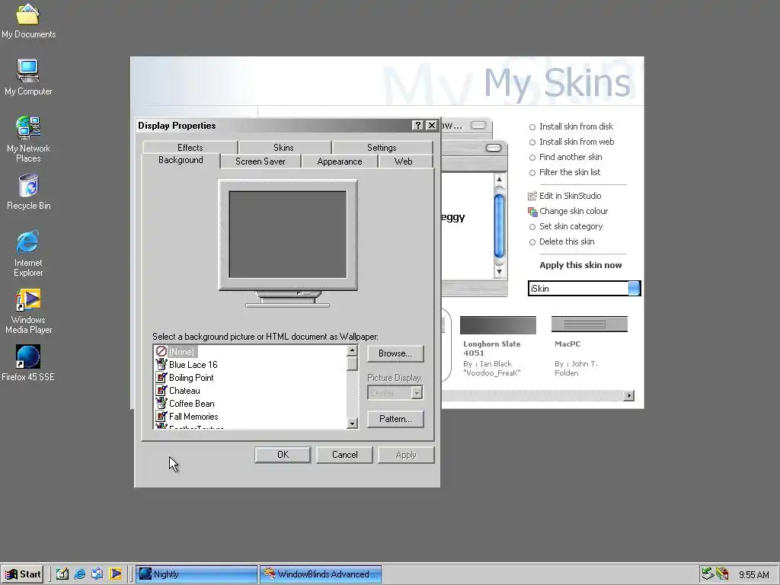This screenshot has width=780, height=585.
Task: Click the Display Properties help question button
Action: [x=418, y=126]
